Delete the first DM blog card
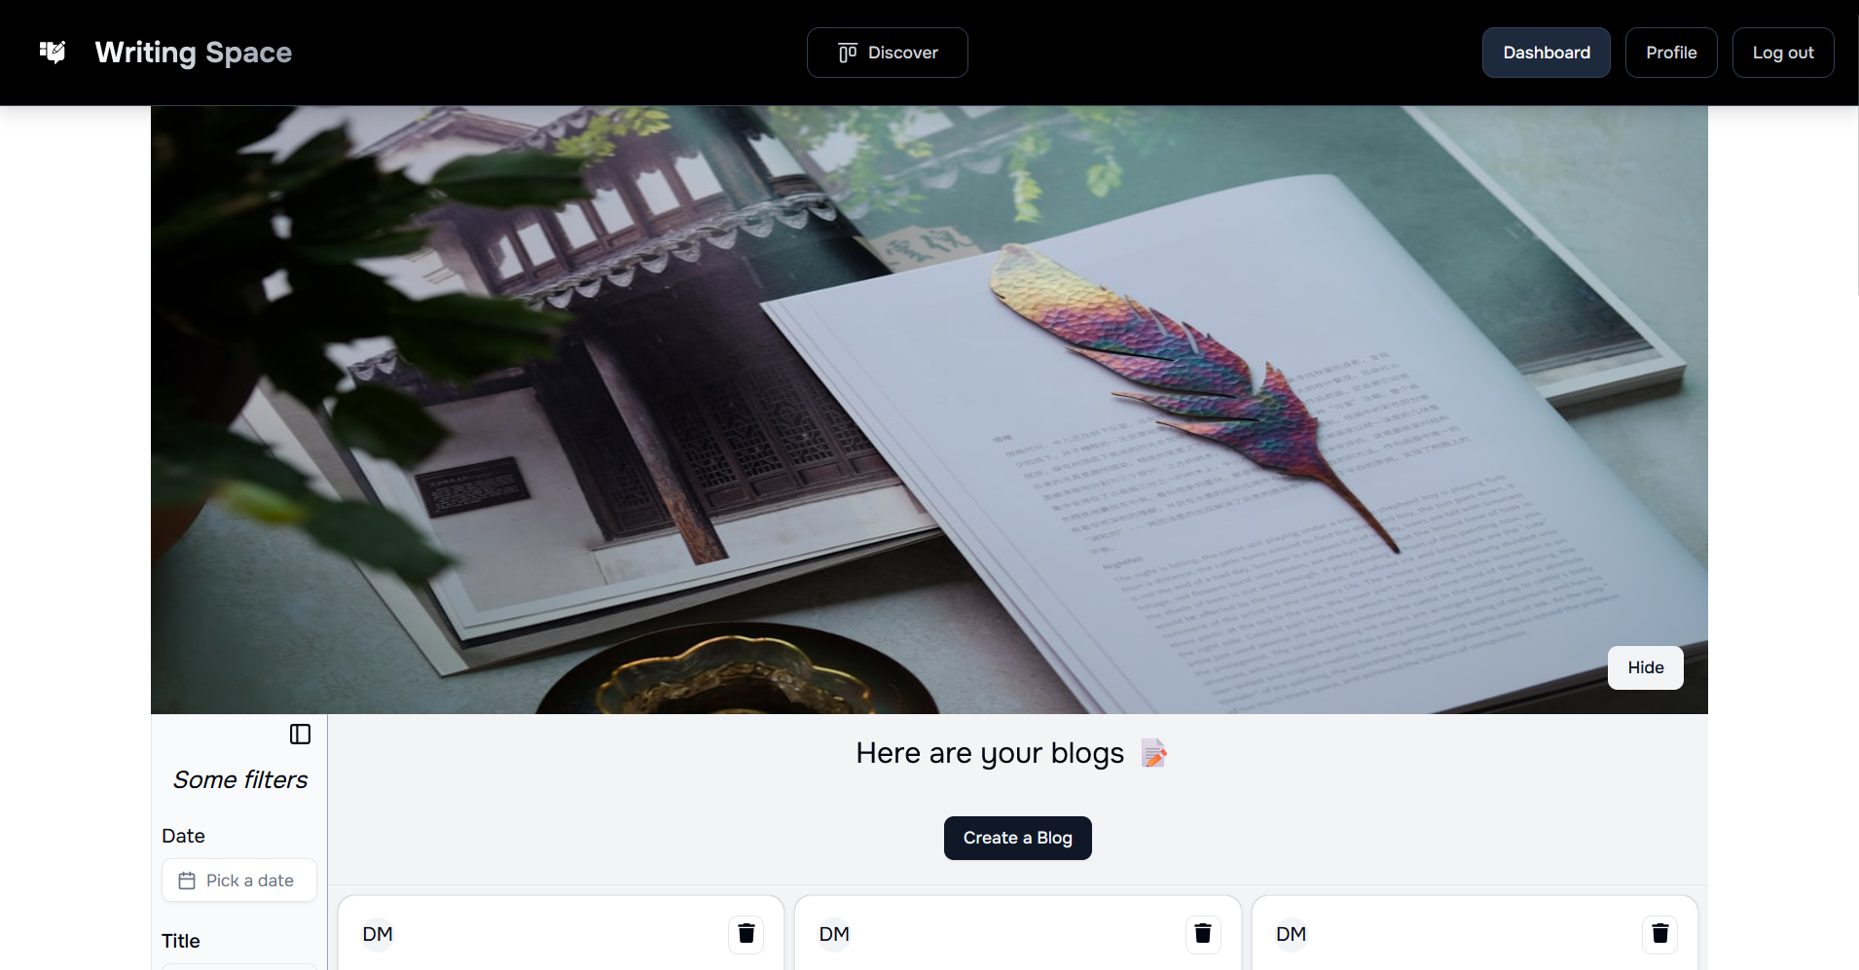1859x970 pixels. 746,934
